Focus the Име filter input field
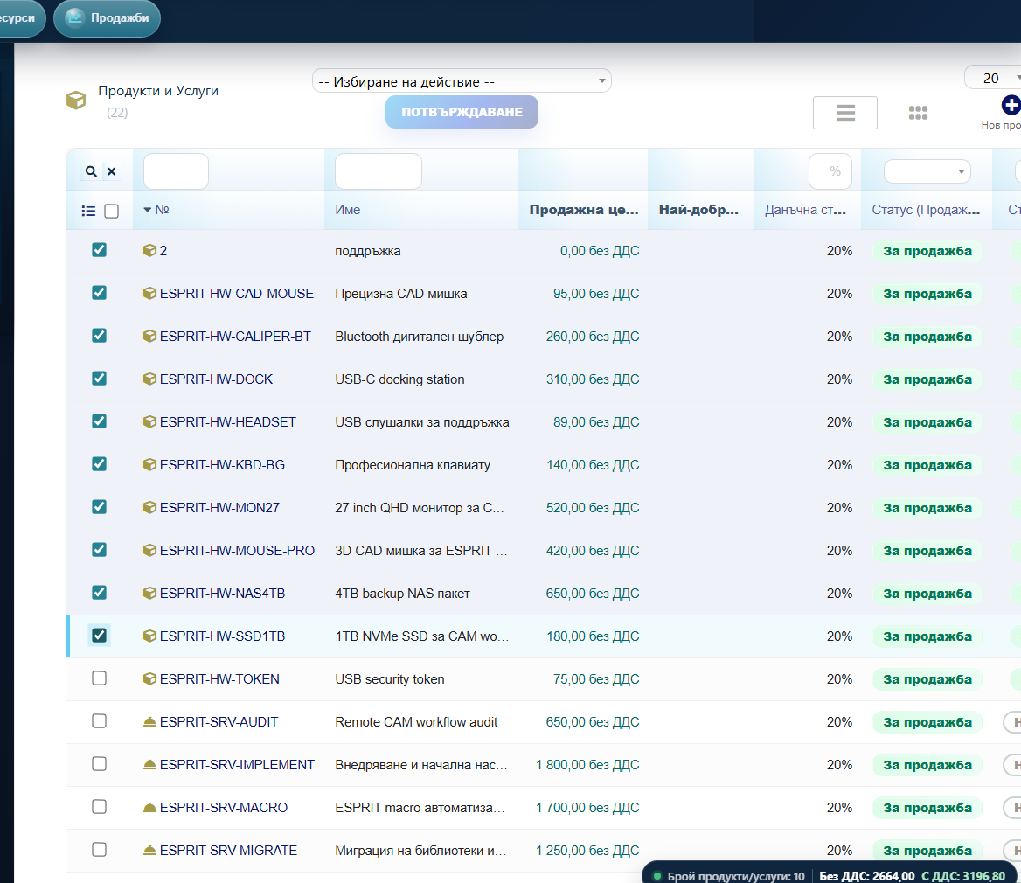 (379, 171)
